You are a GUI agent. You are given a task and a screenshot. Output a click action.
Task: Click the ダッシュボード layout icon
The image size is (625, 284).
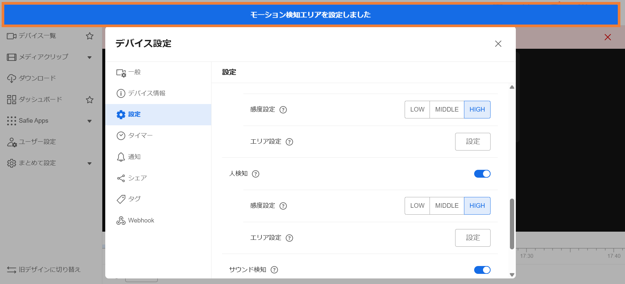[x=11, y=100]
